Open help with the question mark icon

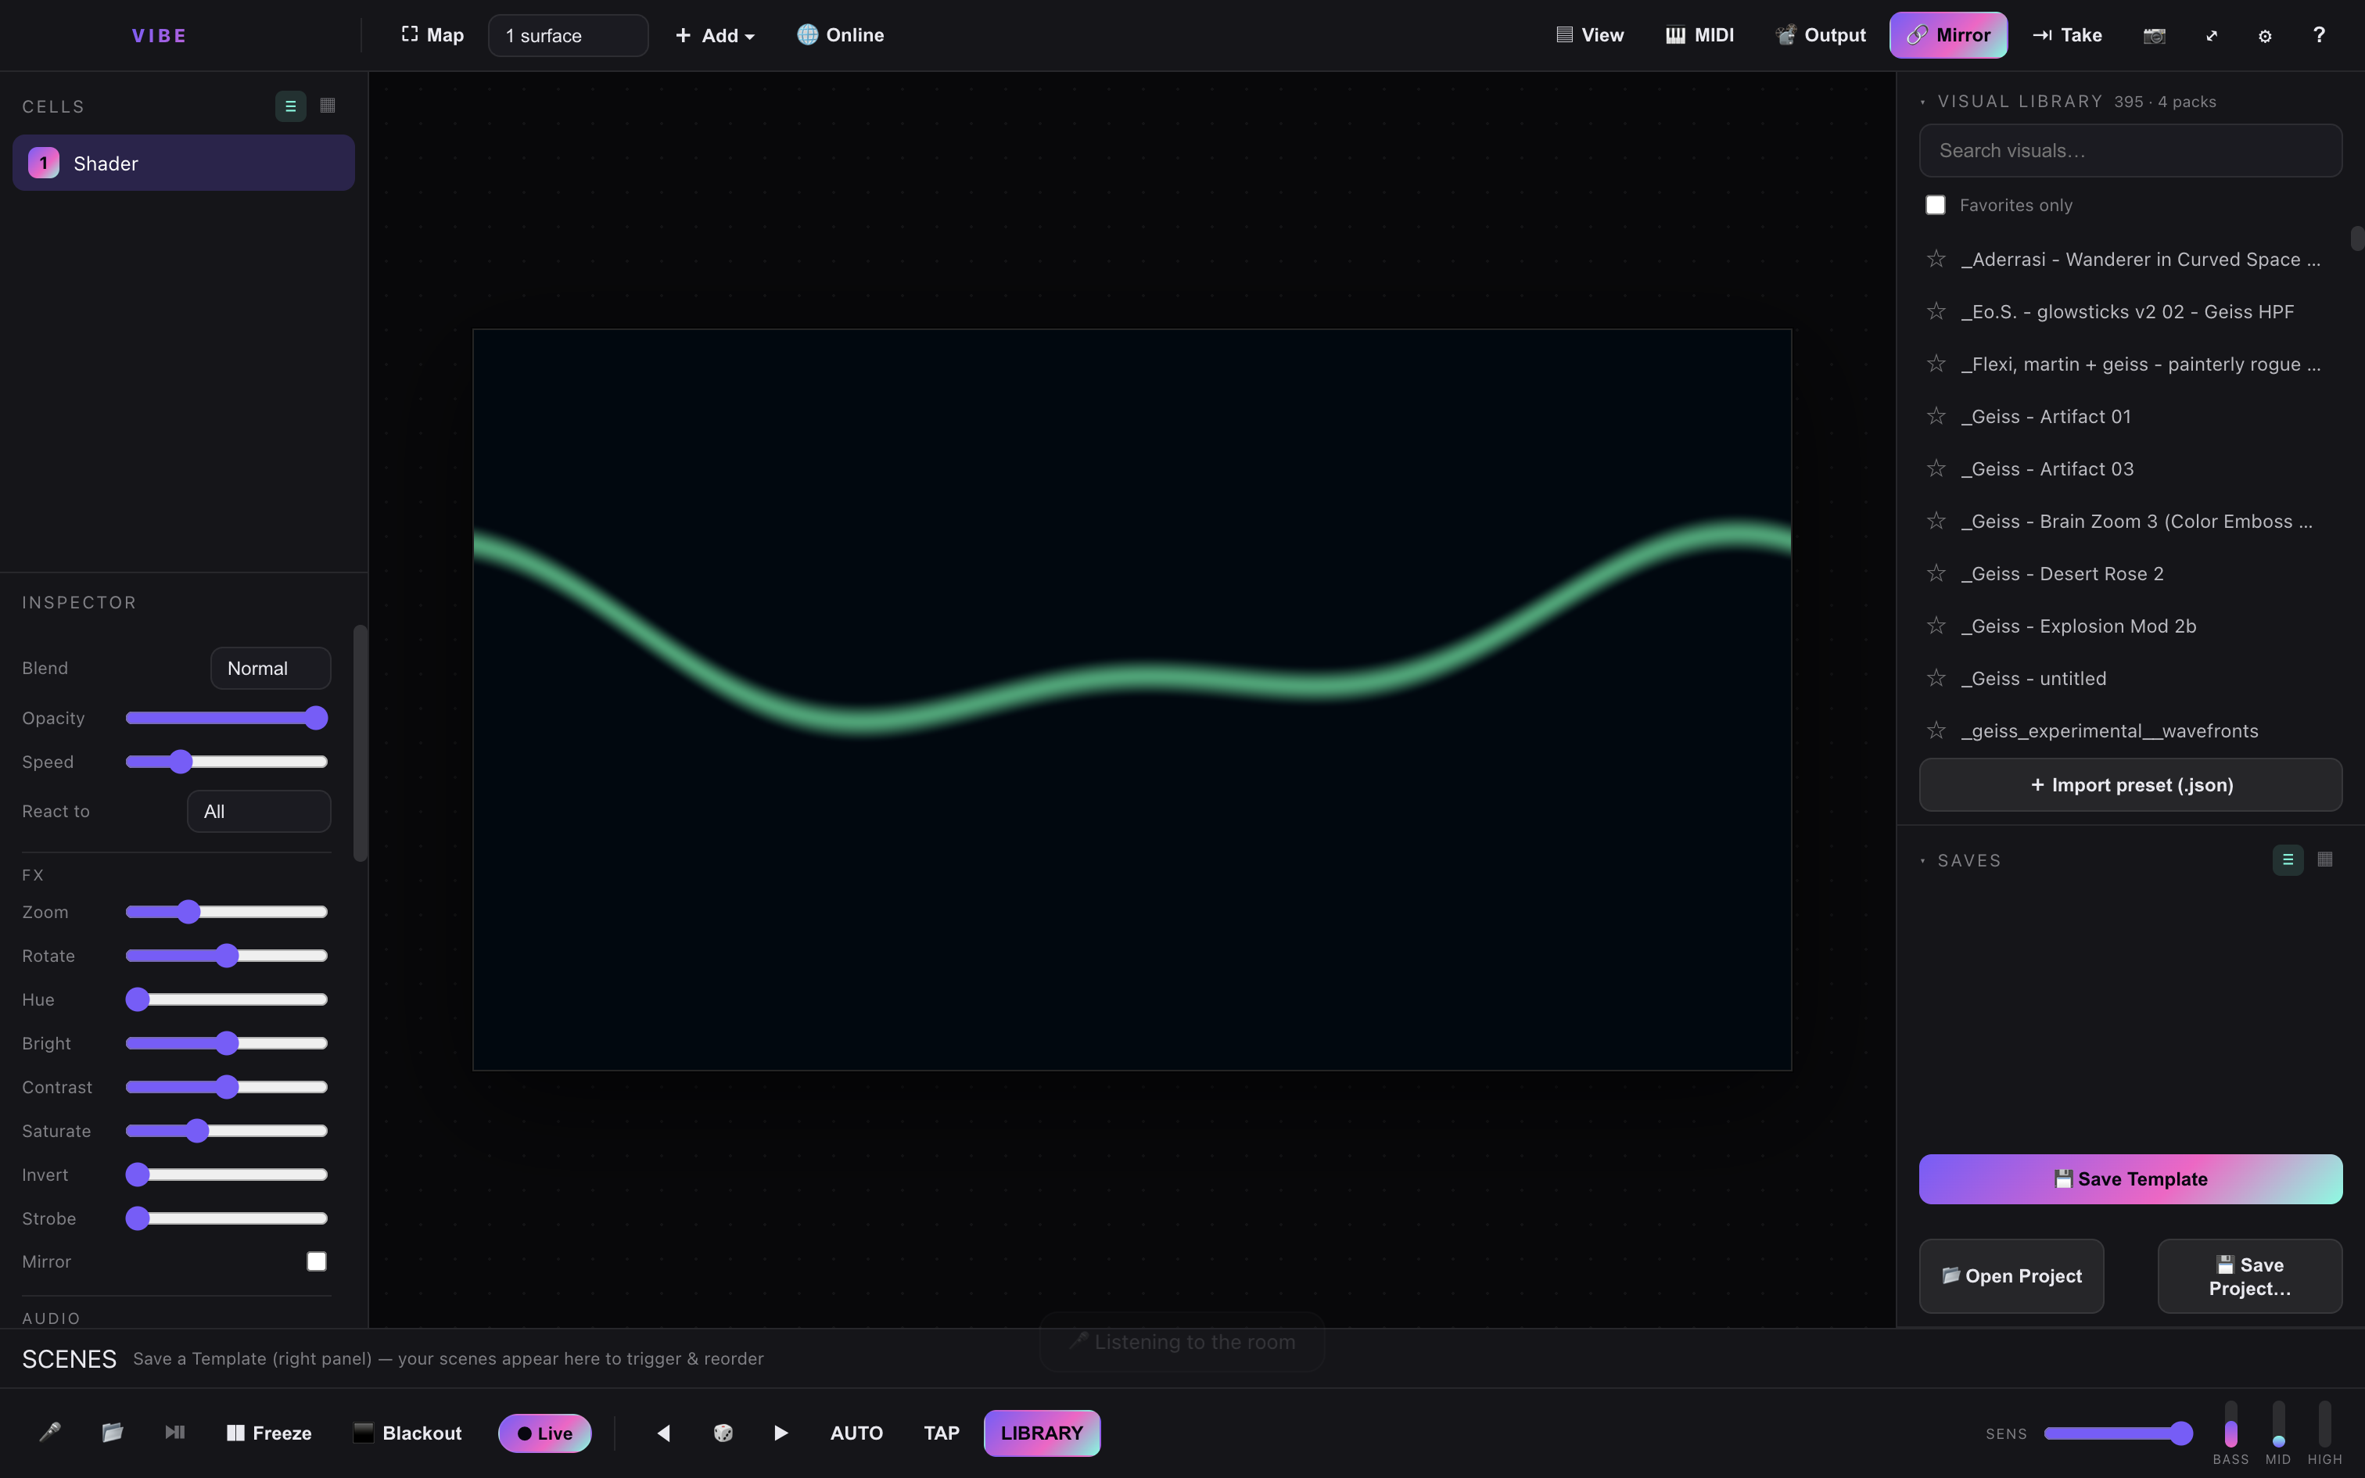point(2319,35)
